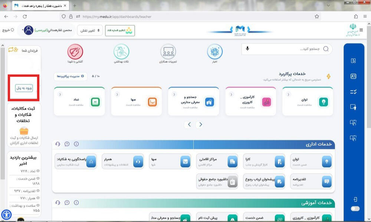
Task: Open the همیار tile under خدمات اداری
Action: tap(123, 162)
